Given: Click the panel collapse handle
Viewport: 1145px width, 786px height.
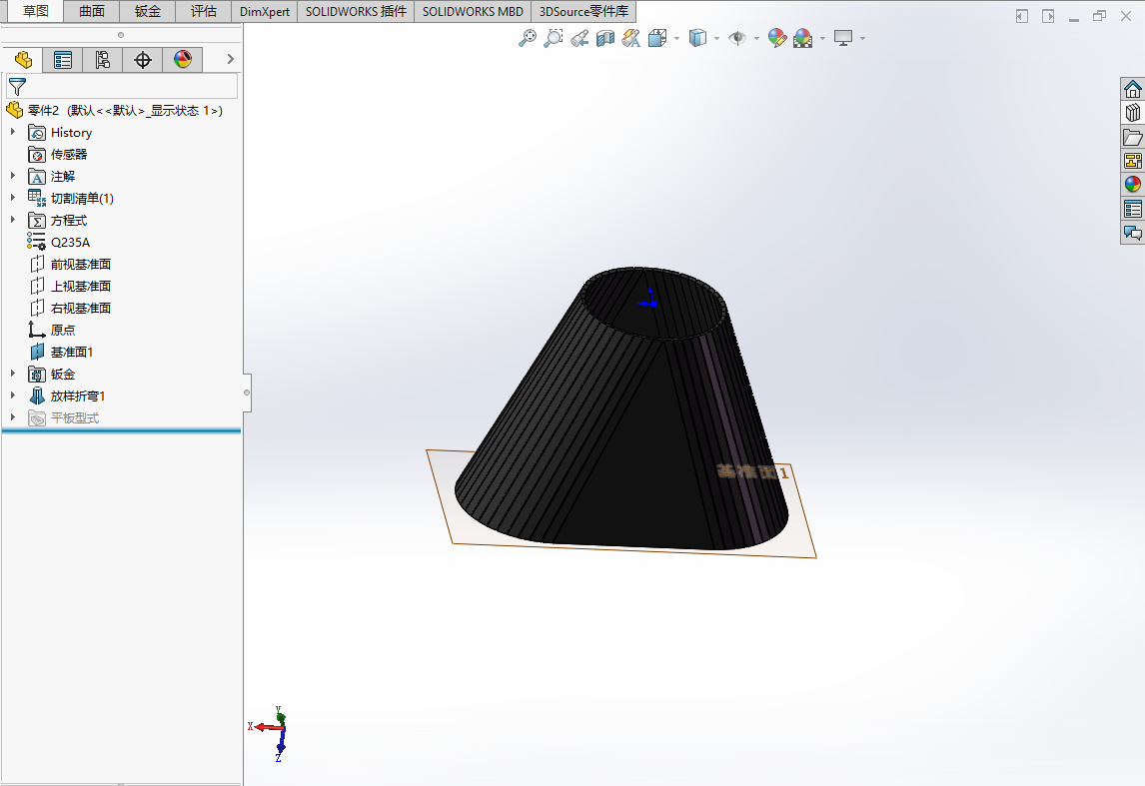Looking at the screenshot, I should [x=247, y=393].
